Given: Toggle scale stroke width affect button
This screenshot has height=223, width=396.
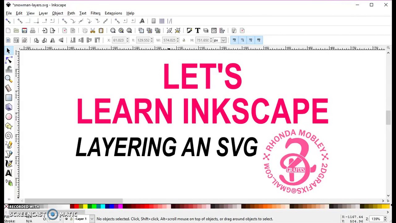Looking at the screenshot, I should (234, 40).
